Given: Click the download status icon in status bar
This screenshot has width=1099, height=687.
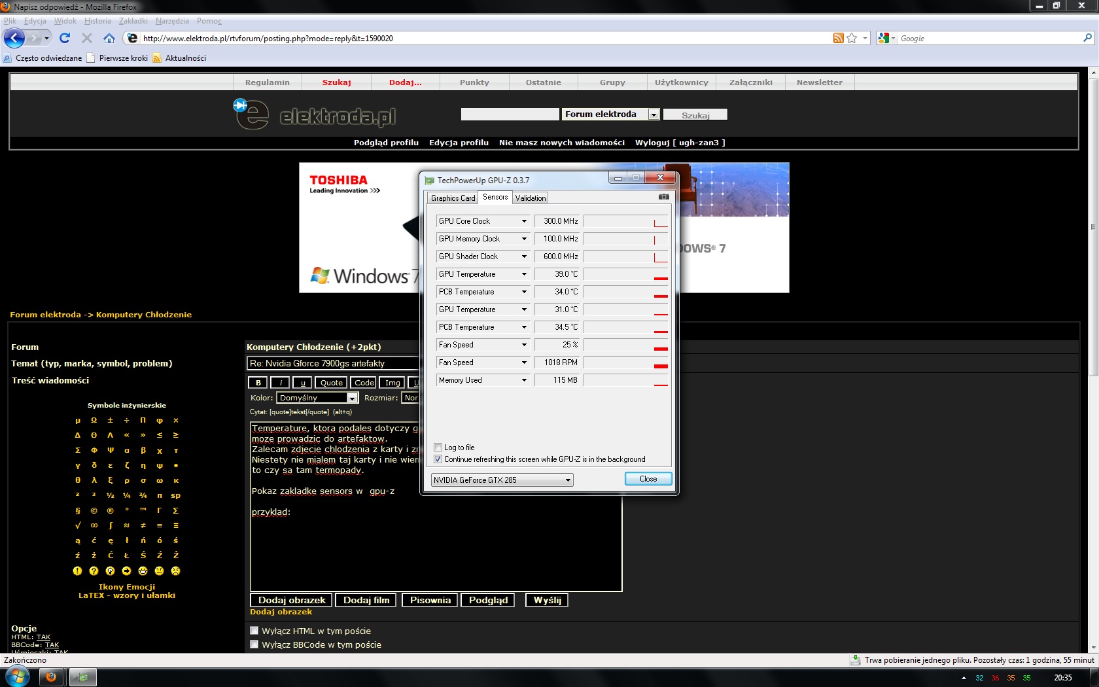Looking at the screenshot, I should coord(855,660).
